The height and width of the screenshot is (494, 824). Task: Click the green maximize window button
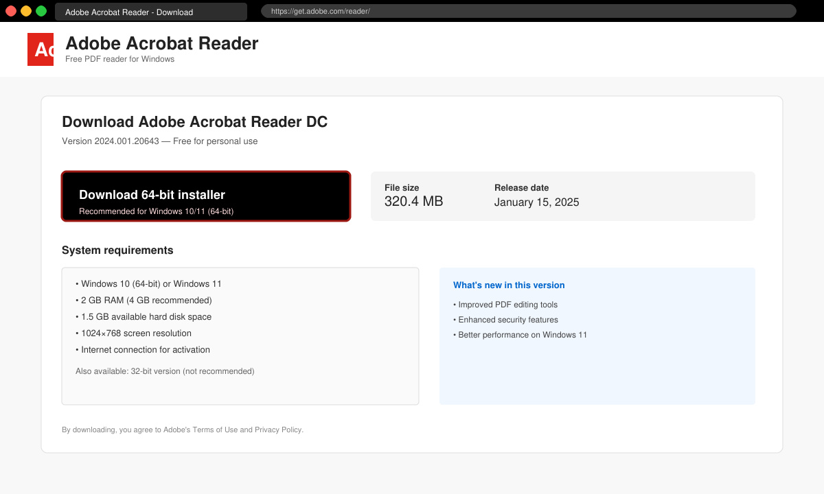(41, 11)
